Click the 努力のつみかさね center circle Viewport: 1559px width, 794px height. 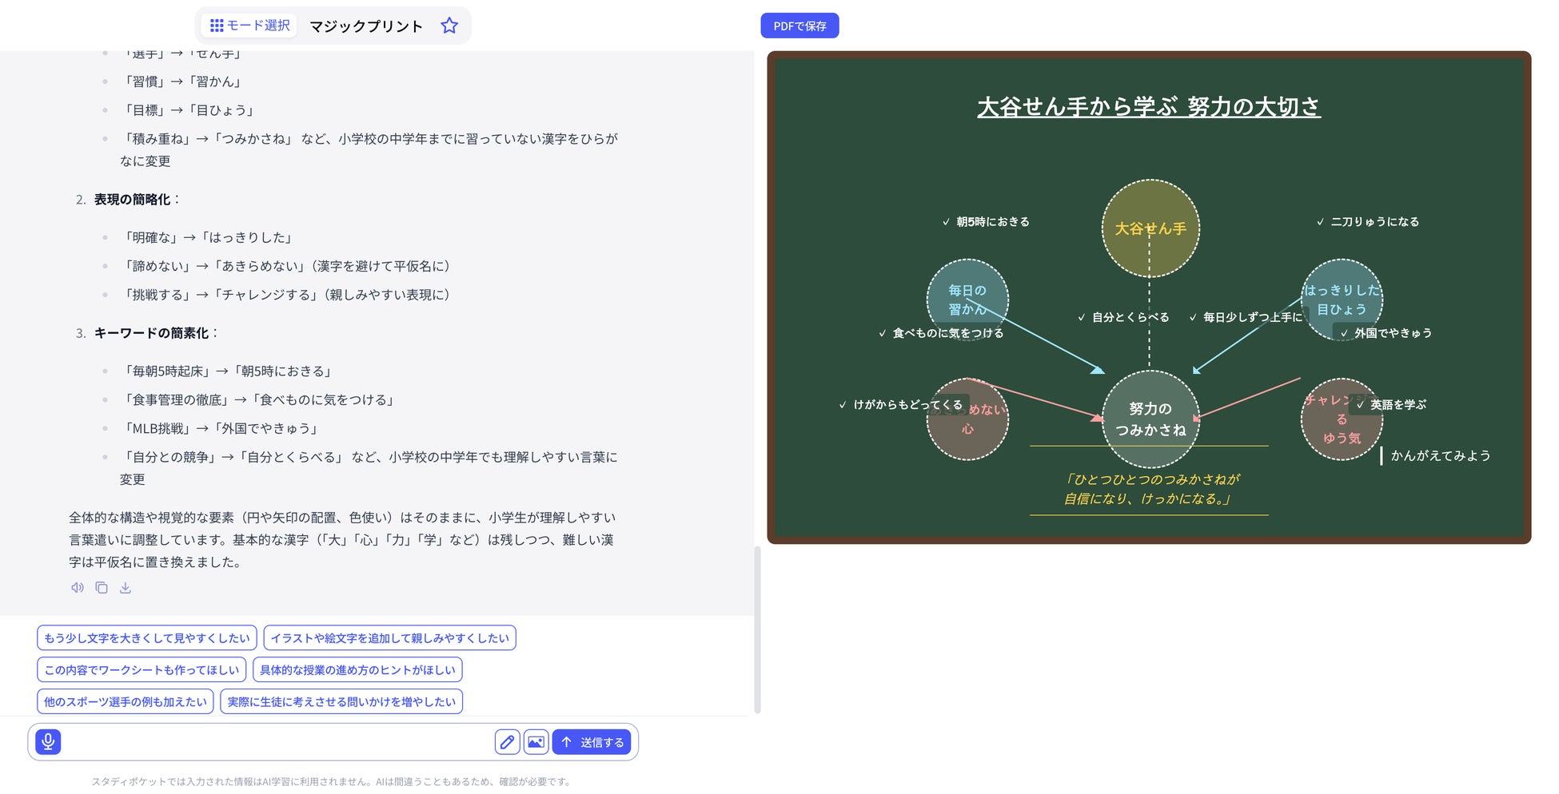pos(1150,419)
